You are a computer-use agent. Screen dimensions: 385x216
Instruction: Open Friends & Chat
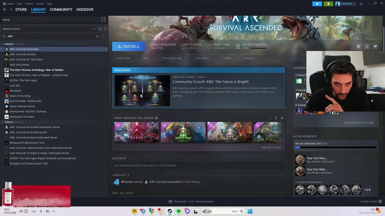371,202
